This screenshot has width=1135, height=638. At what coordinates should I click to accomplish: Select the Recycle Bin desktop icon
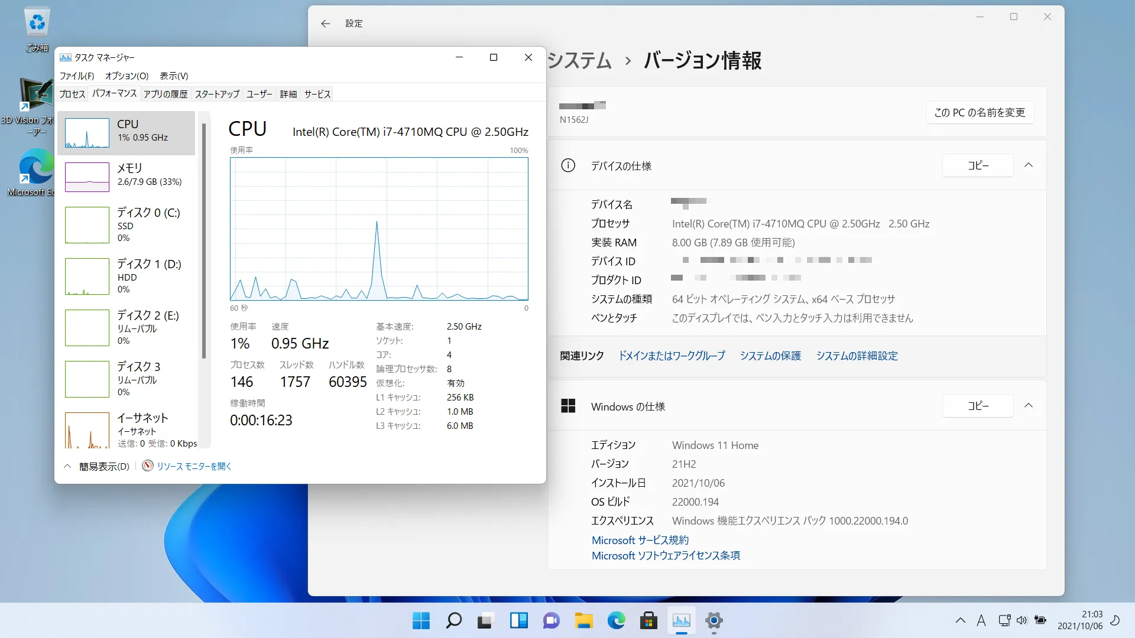(37, 30)
